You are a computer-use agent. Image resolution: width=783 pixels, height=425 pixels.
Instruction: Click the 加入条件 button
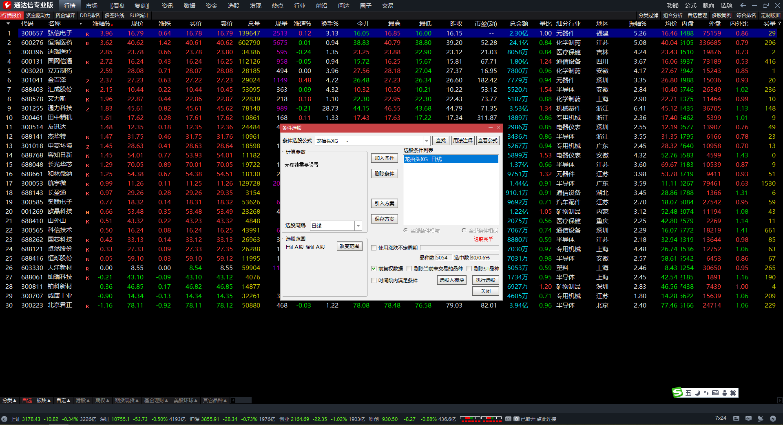pos(384,158)
